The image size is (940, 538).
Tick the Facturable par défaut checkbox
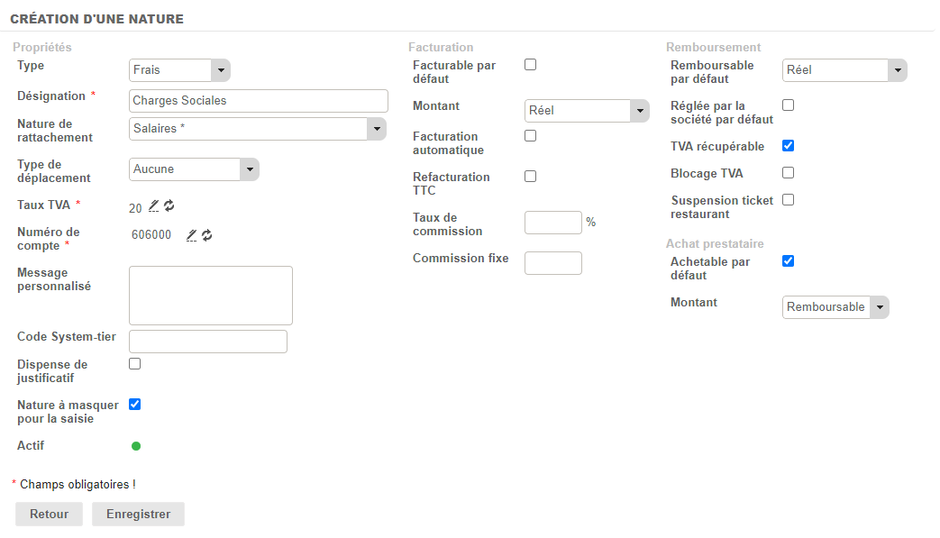pos(530,65)
